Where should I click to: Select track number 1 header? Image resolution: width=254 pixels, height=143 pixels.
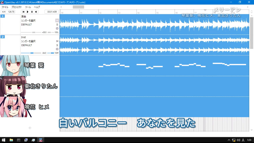tap(3, 16)
